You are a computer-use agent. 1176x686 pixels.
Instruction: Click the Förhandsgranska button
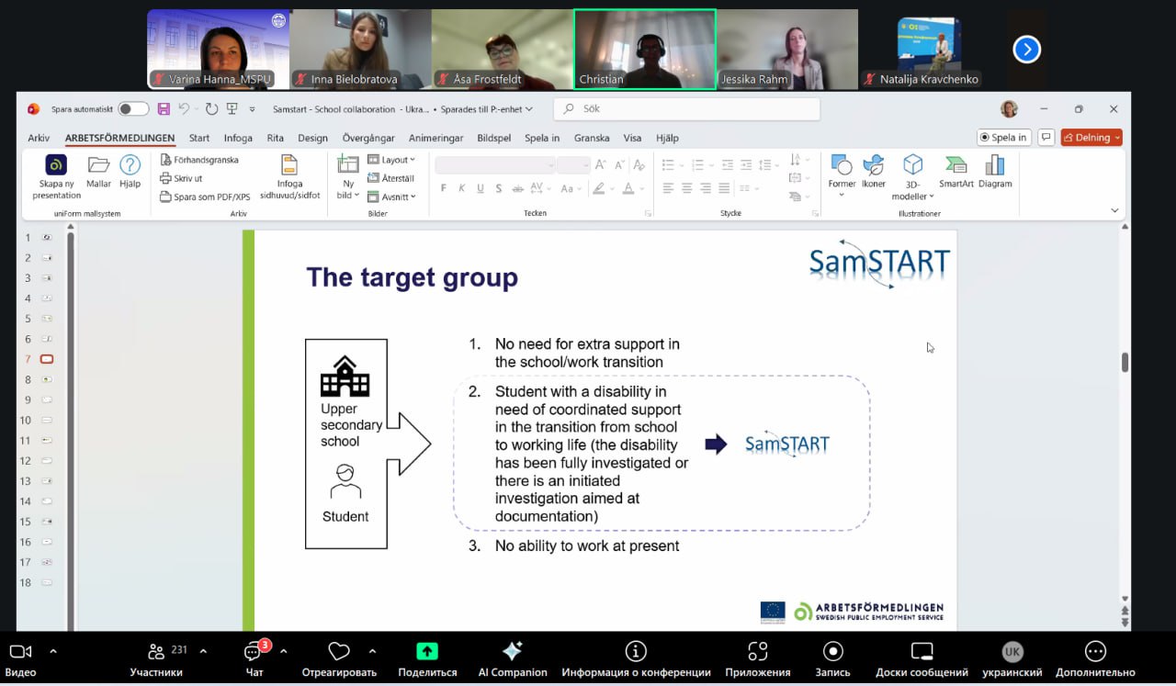(199, 160)
